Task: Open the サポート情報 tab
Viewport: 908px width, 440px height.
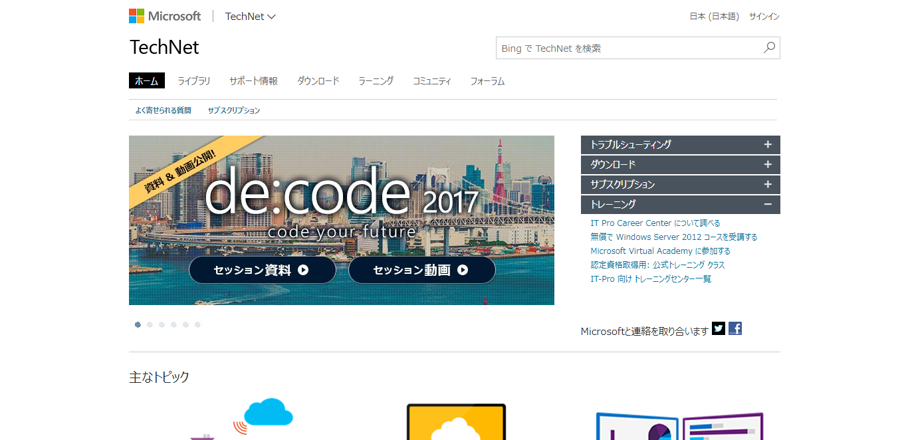Action: [254, 81]
